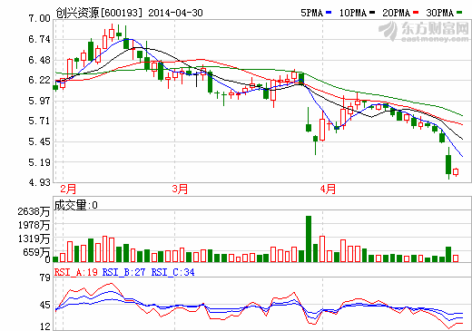
Task: Click the 1319万 volume axis value
Action: point(34,239)
